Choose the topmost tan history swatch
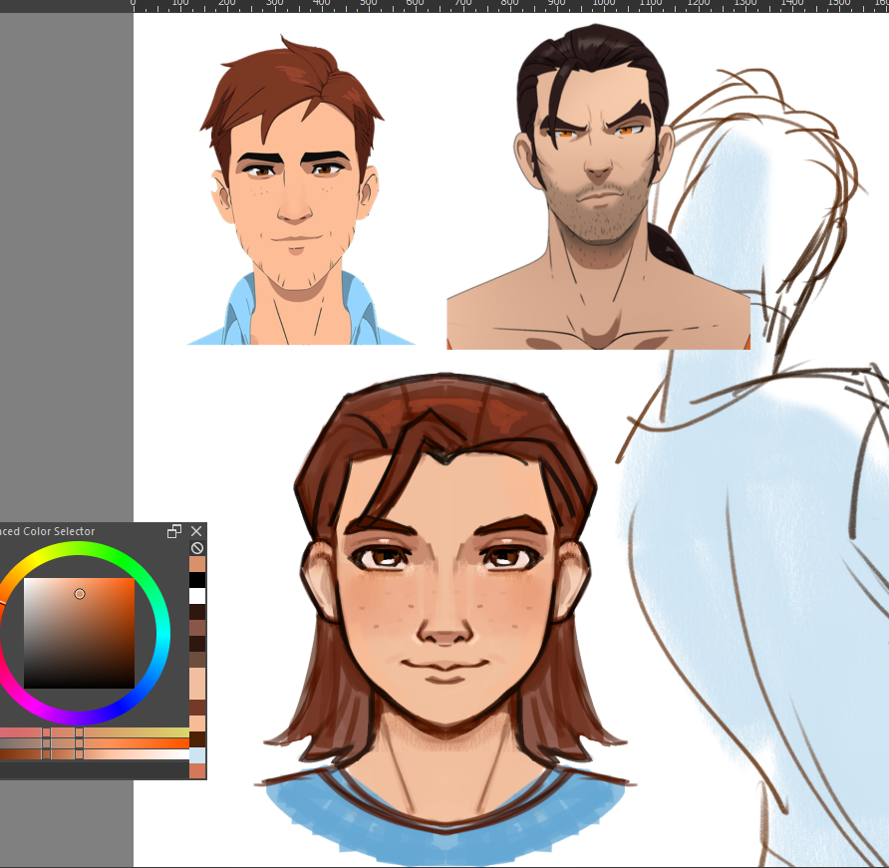This screenshot has width=889, height=868. [x=197, y=563]
